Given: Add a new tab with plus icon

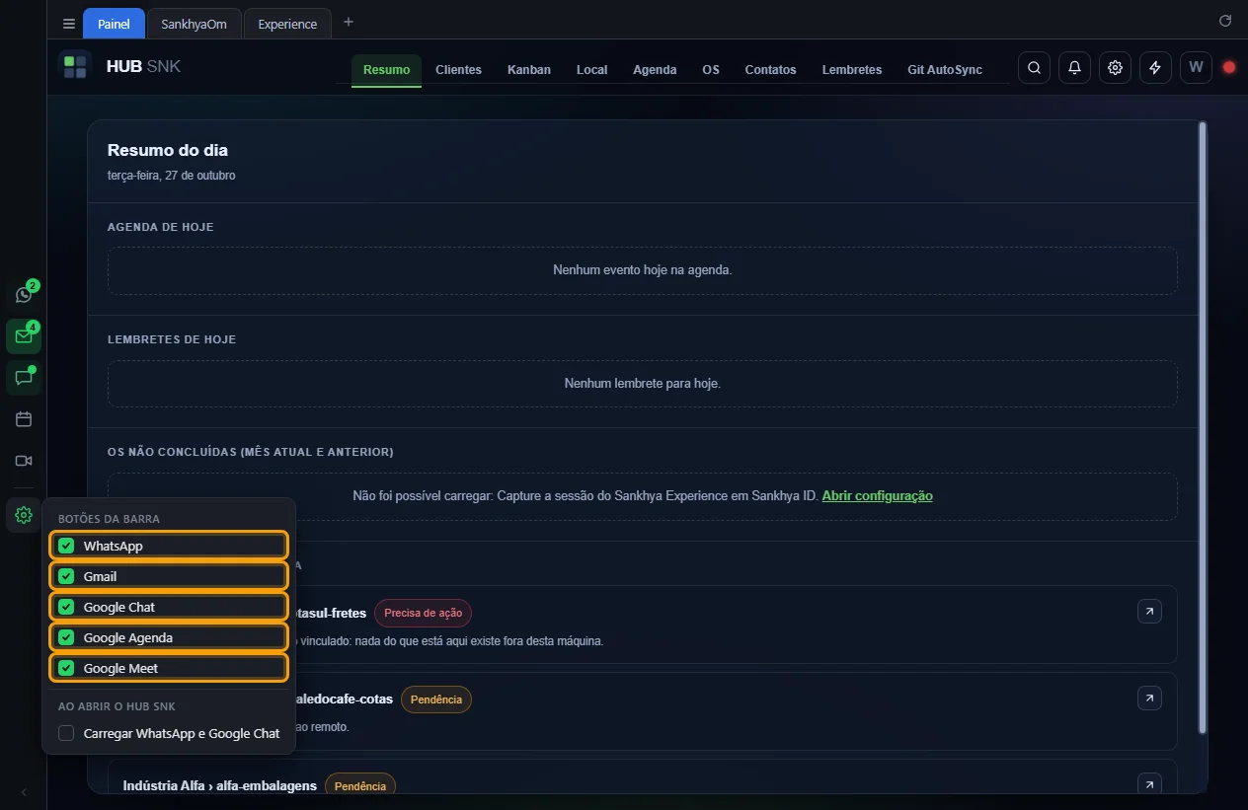Looking at the screenshot, I should (348, 23).
